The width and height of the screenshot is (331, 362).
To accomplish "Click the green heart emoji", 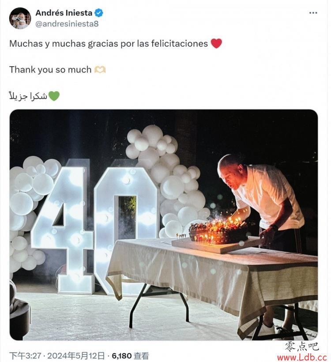I will (54, 96).
